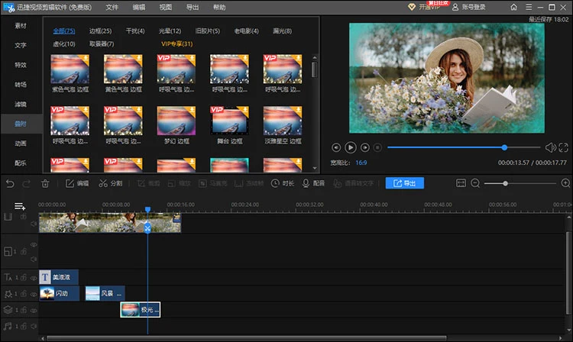Open the 导出 menu in the menu bar

pyautogui.click(x=192, y=7)
